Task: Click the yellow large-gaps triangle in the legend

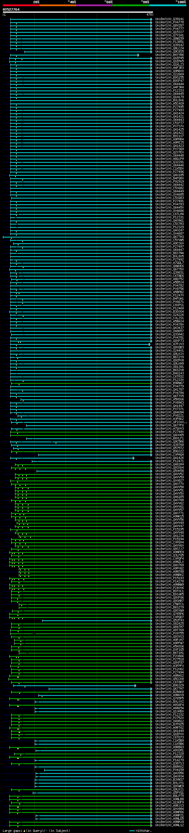Action: coord(24,831)
